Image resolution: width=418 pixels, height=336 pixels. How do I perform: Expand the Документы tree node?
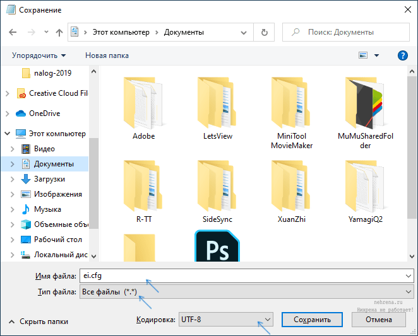pyautogui.click(x=12, y=164)
